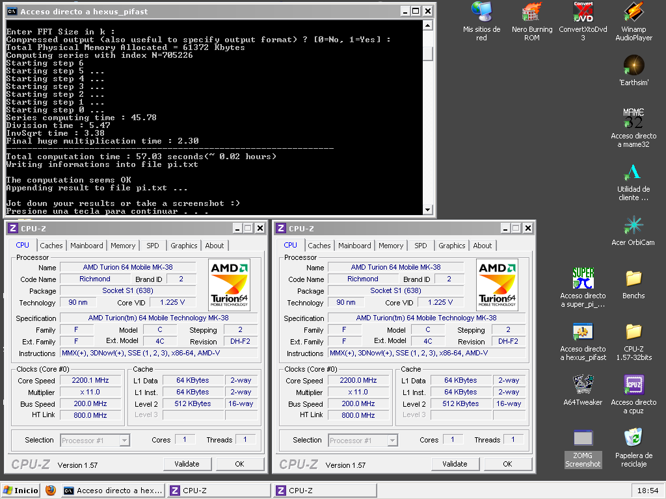Switch to Caches tab in right CPU-Z
The height and width of the screenshot is (499, 666).
point(319,246)
